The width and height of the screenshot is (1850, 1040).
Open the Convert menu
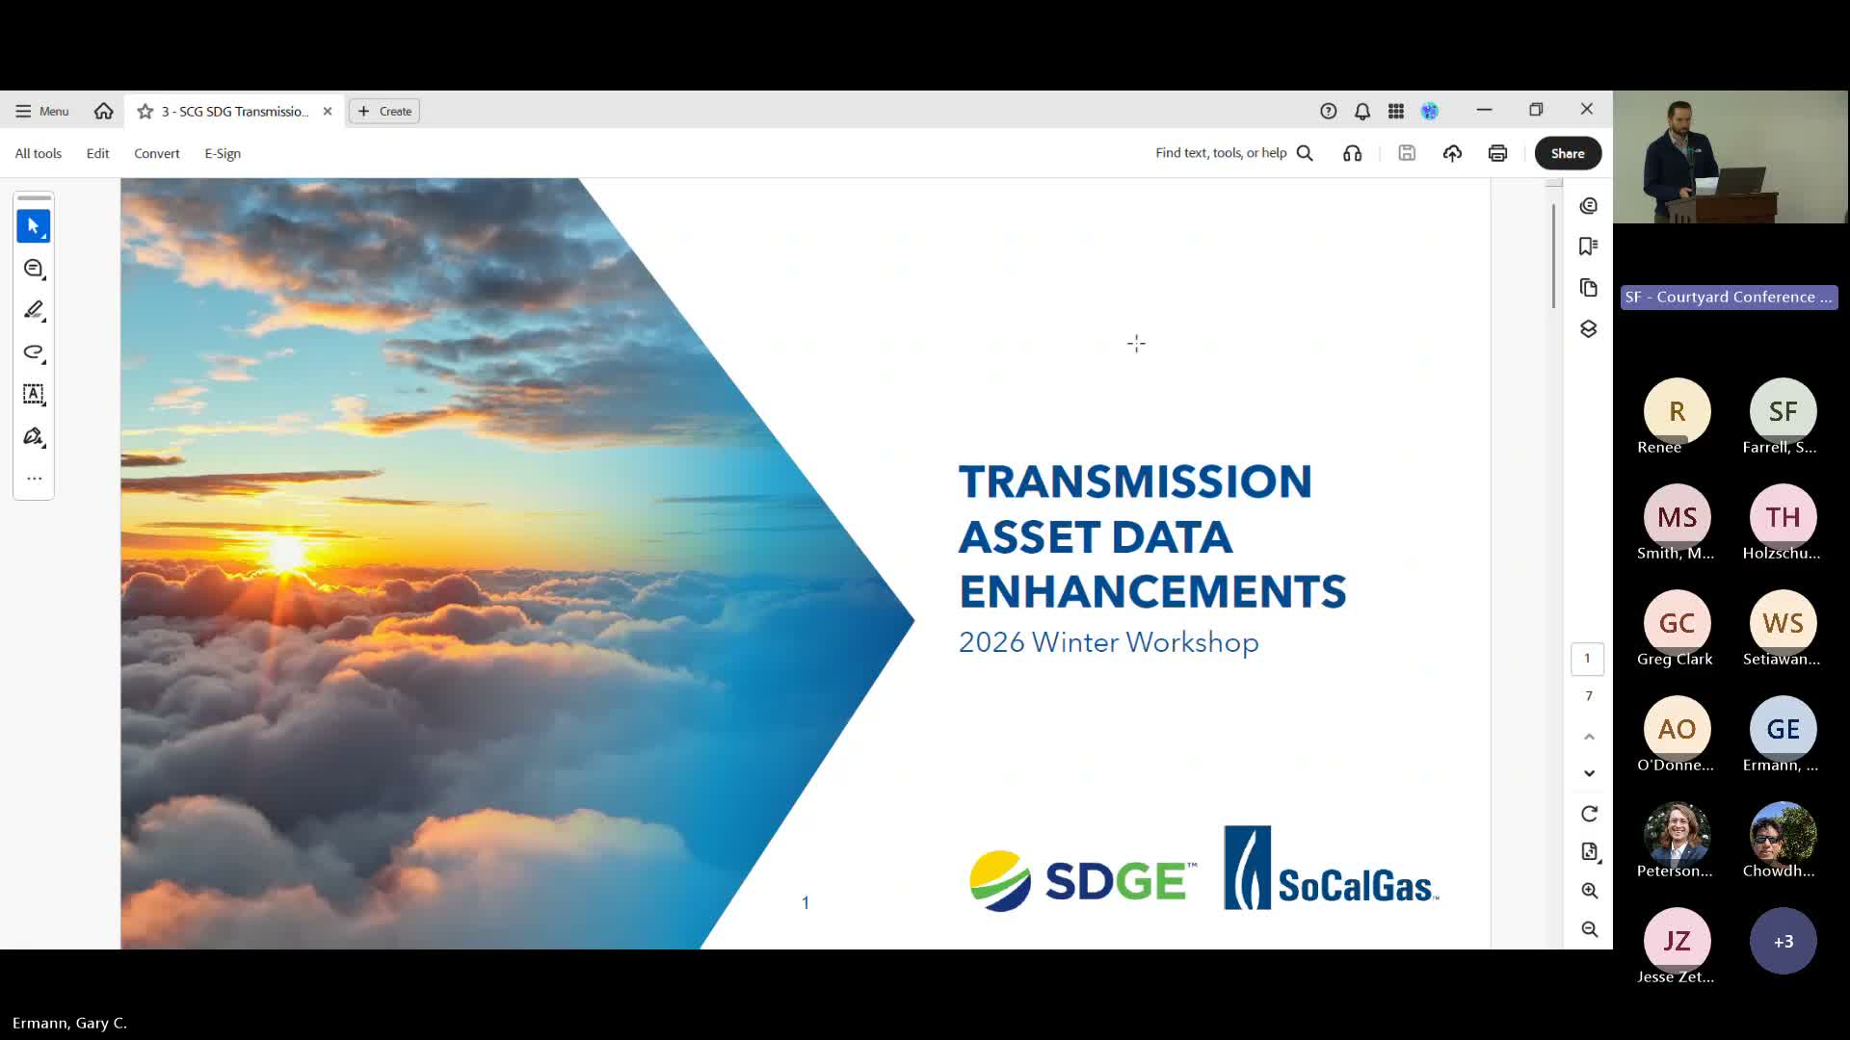point(156,153)
